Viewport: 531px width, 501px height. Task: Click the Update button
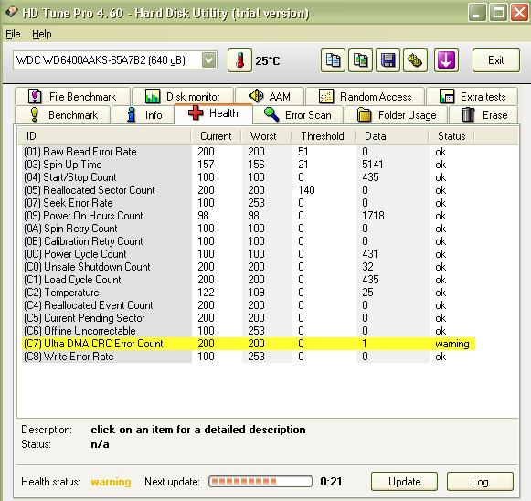click(x=404, y=482)
